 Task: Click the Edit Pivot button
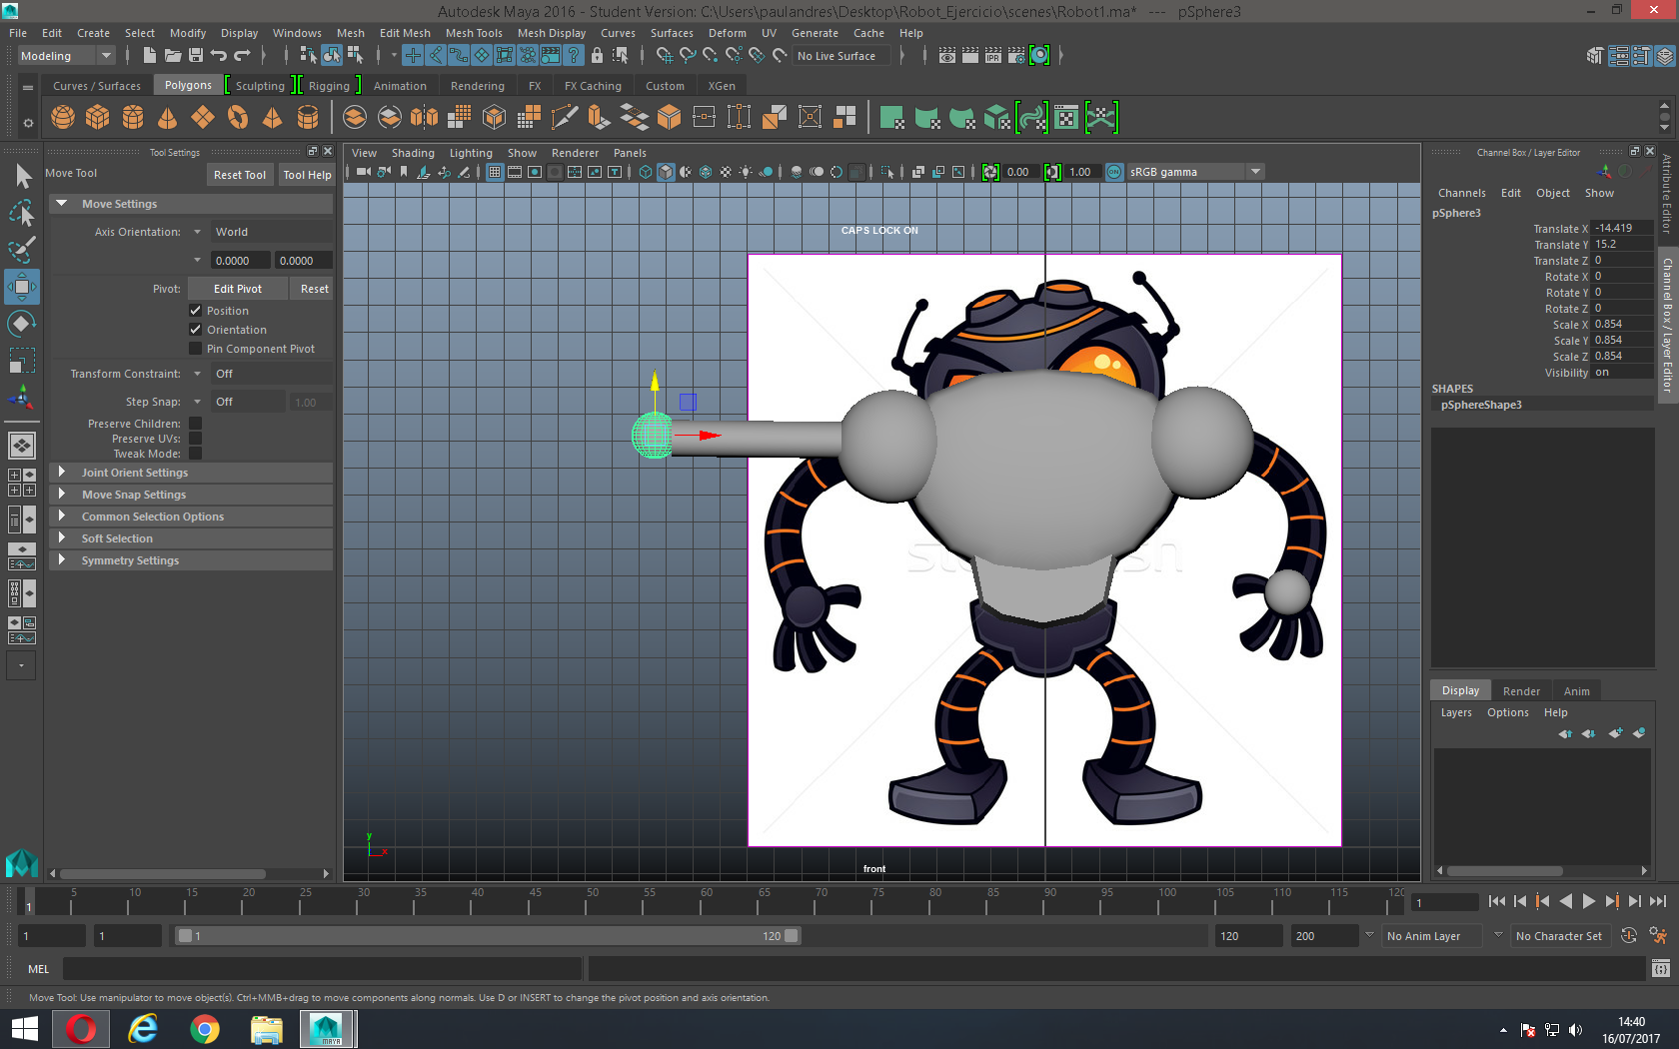coord(238,289)
